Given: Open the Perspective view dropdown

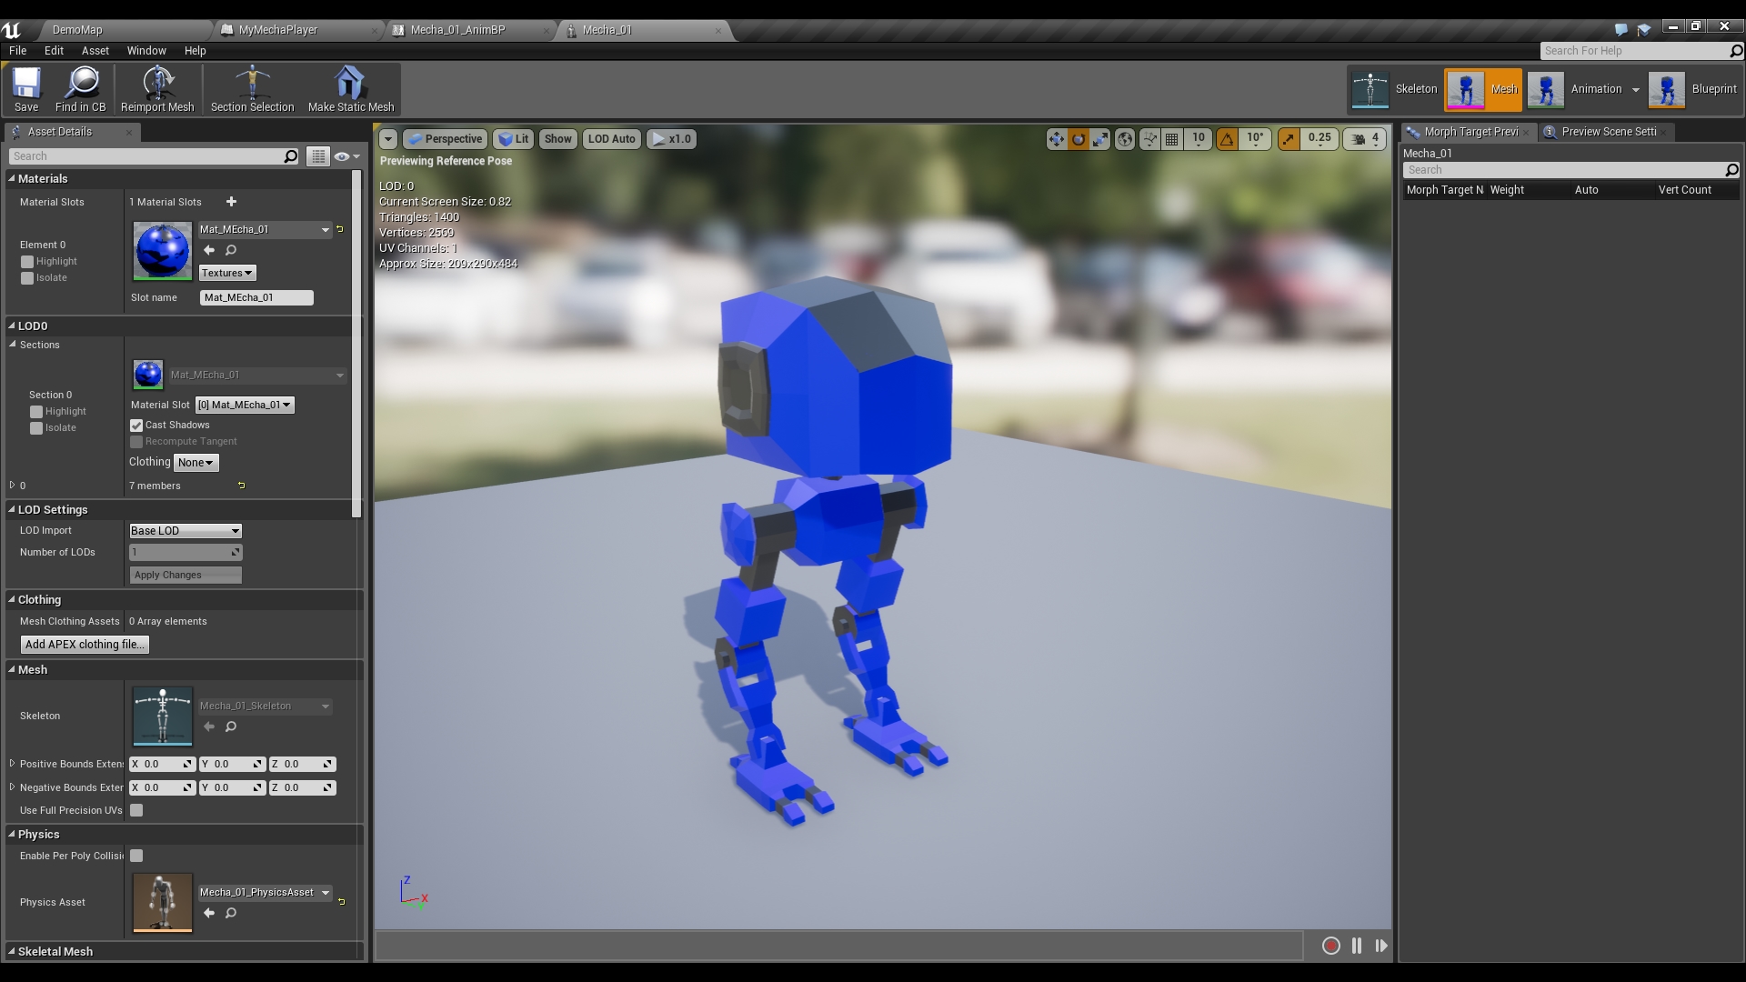Looking at the screenshot, I should [x=445, y=139].
